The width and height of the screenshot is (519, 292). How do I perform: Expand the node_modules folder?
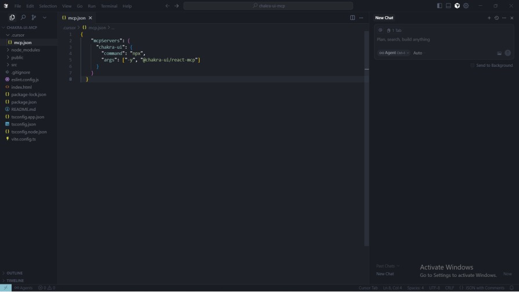point(24,50)
